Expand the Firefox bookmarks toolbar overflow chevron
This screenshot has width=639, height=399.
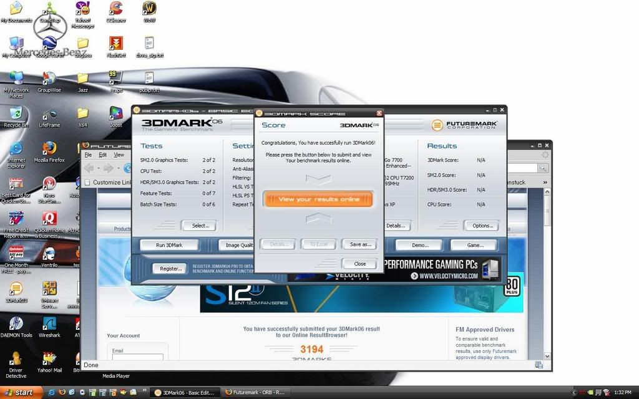point(545,183)
